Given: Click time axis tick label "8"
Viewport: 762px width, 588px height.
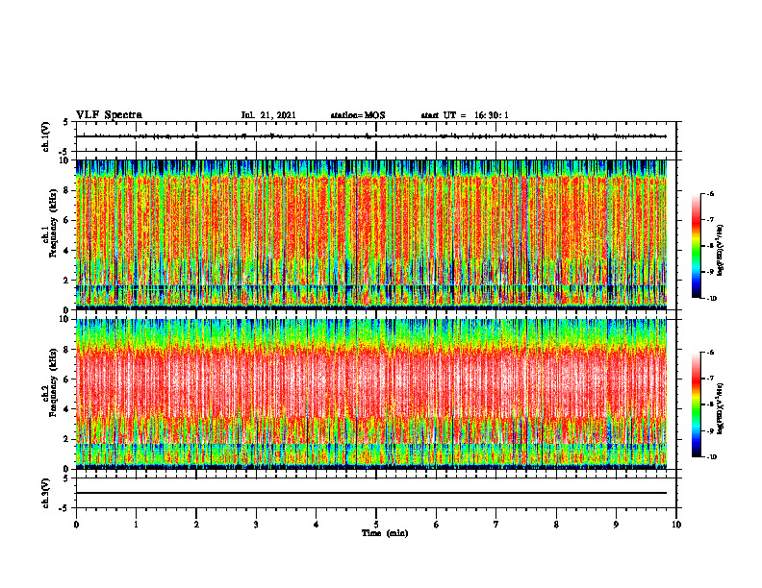Looking at the screenshot, I should [x=556, y=525].
